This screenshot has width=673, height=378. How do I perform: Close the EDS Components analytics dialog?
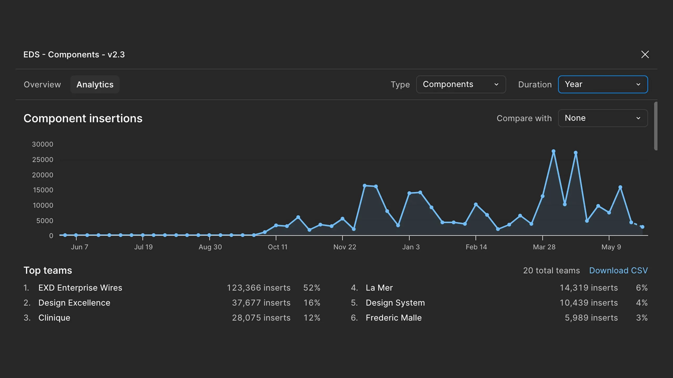[645, 55]
